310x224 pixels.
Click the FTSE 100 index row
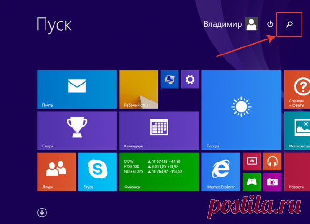pyautogui.click(x=151, y=166)
